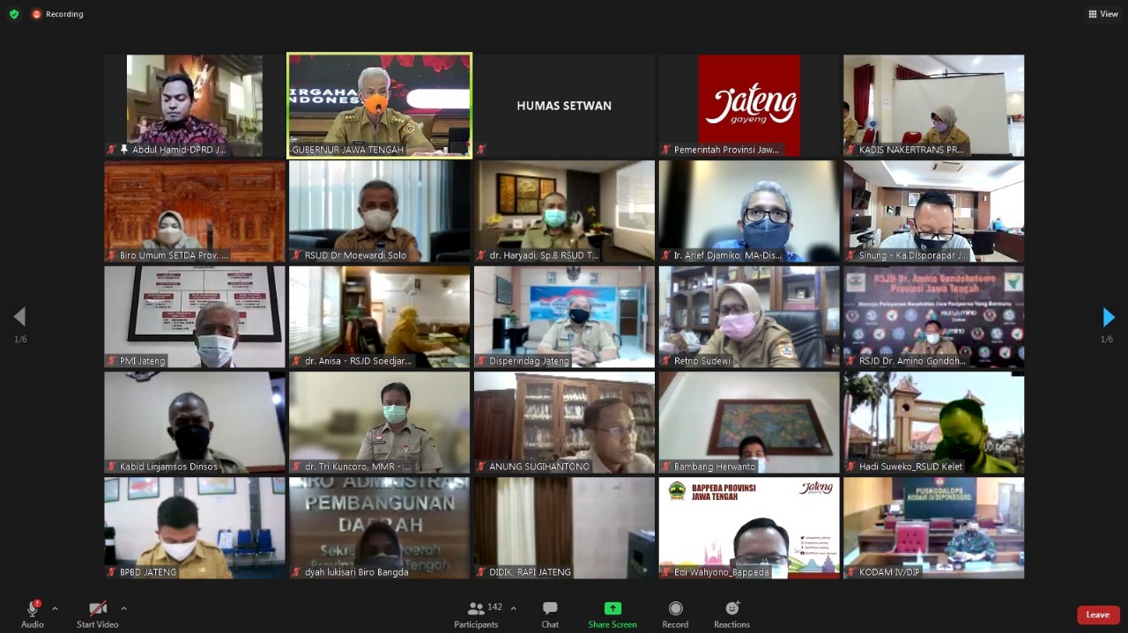Viewport: 1128px width, 633px height.
Task: Expand video options arrow beside Start Video
Action: click(123, 608)
